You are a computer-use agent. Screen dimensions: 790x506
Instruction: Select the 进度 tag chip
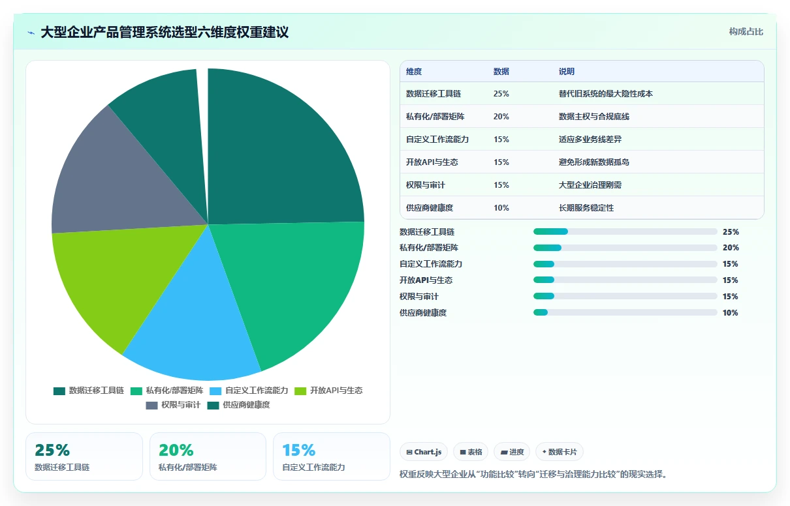[512, 452]
